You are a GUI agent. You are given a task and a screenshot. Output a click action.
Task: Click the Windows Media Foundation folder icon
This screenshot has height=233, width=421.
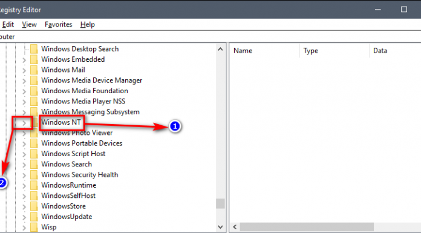coord(34,91)
